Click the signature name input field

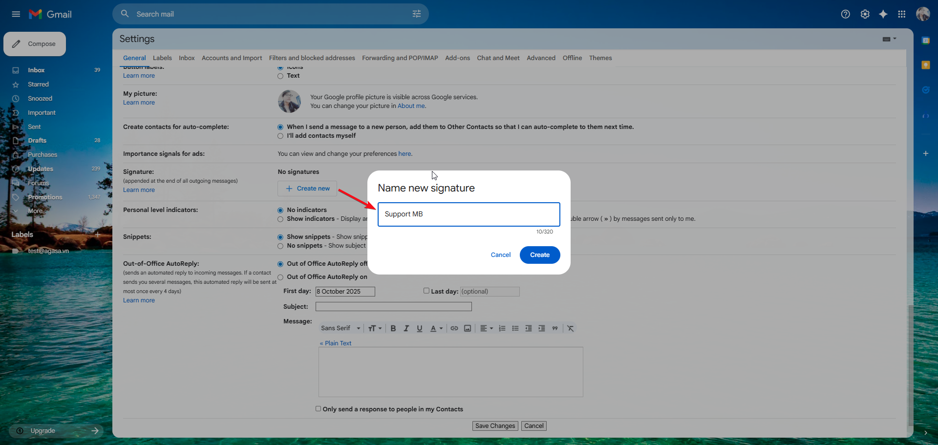coord(469,214)
